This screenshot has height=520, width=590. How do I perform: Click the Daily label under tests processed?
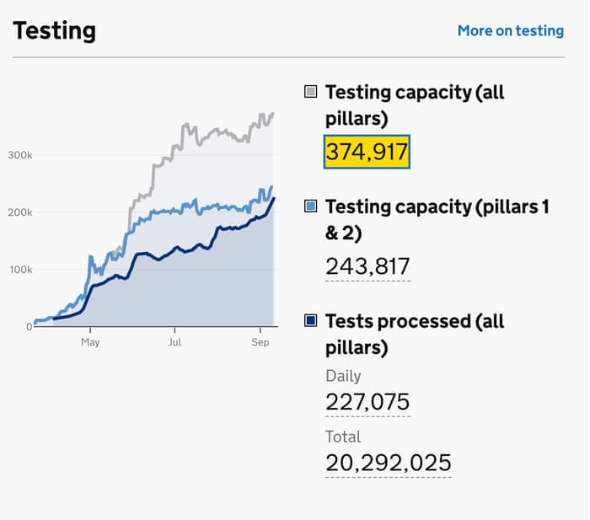tap(343, 376)
